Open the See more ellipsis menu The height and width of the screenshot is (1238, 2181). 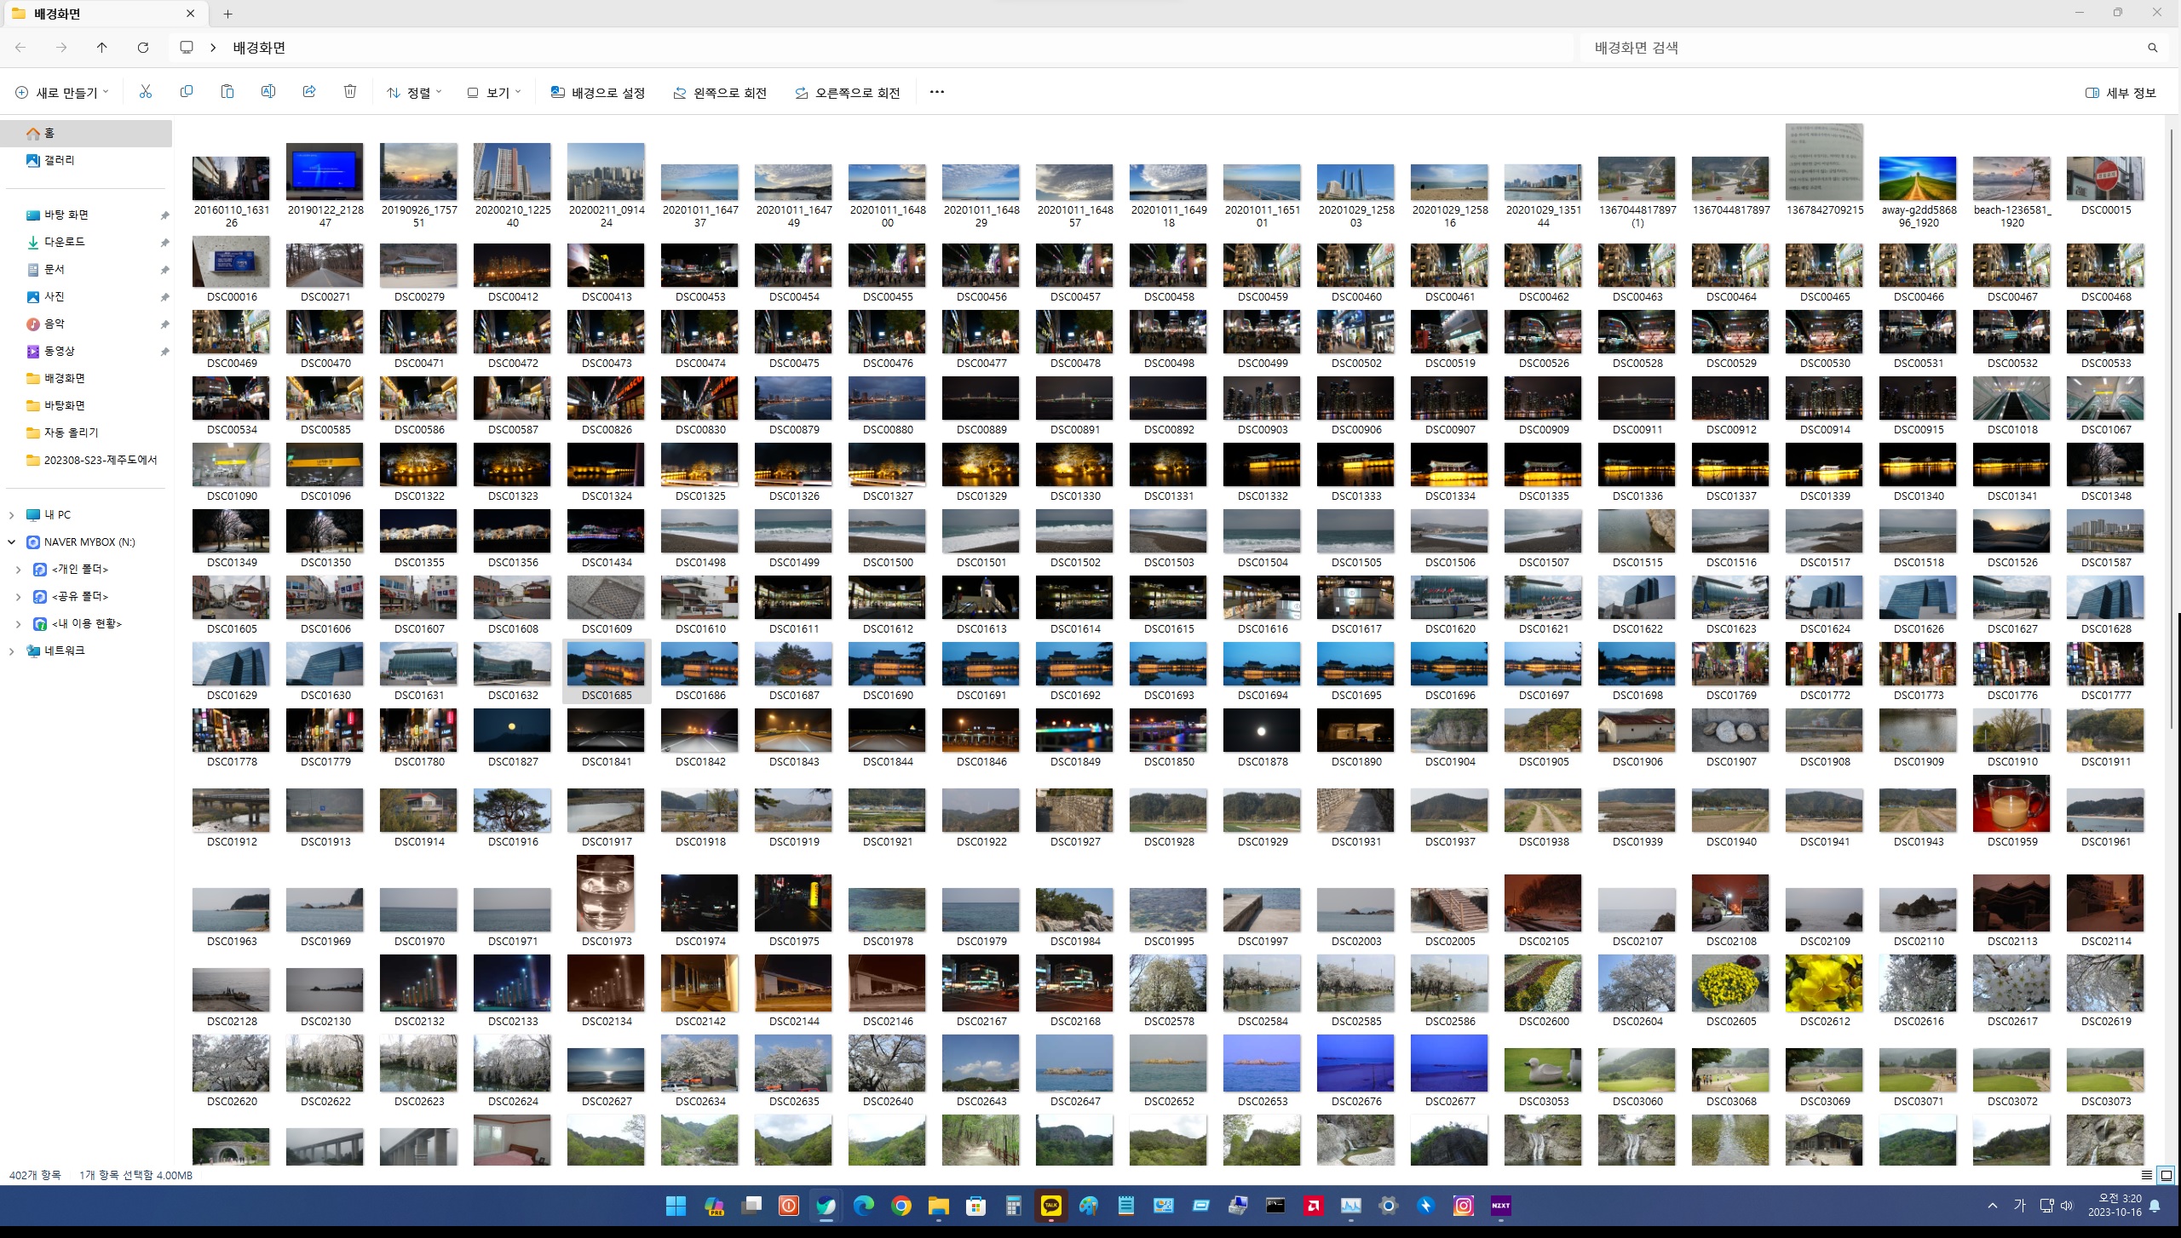937,92
